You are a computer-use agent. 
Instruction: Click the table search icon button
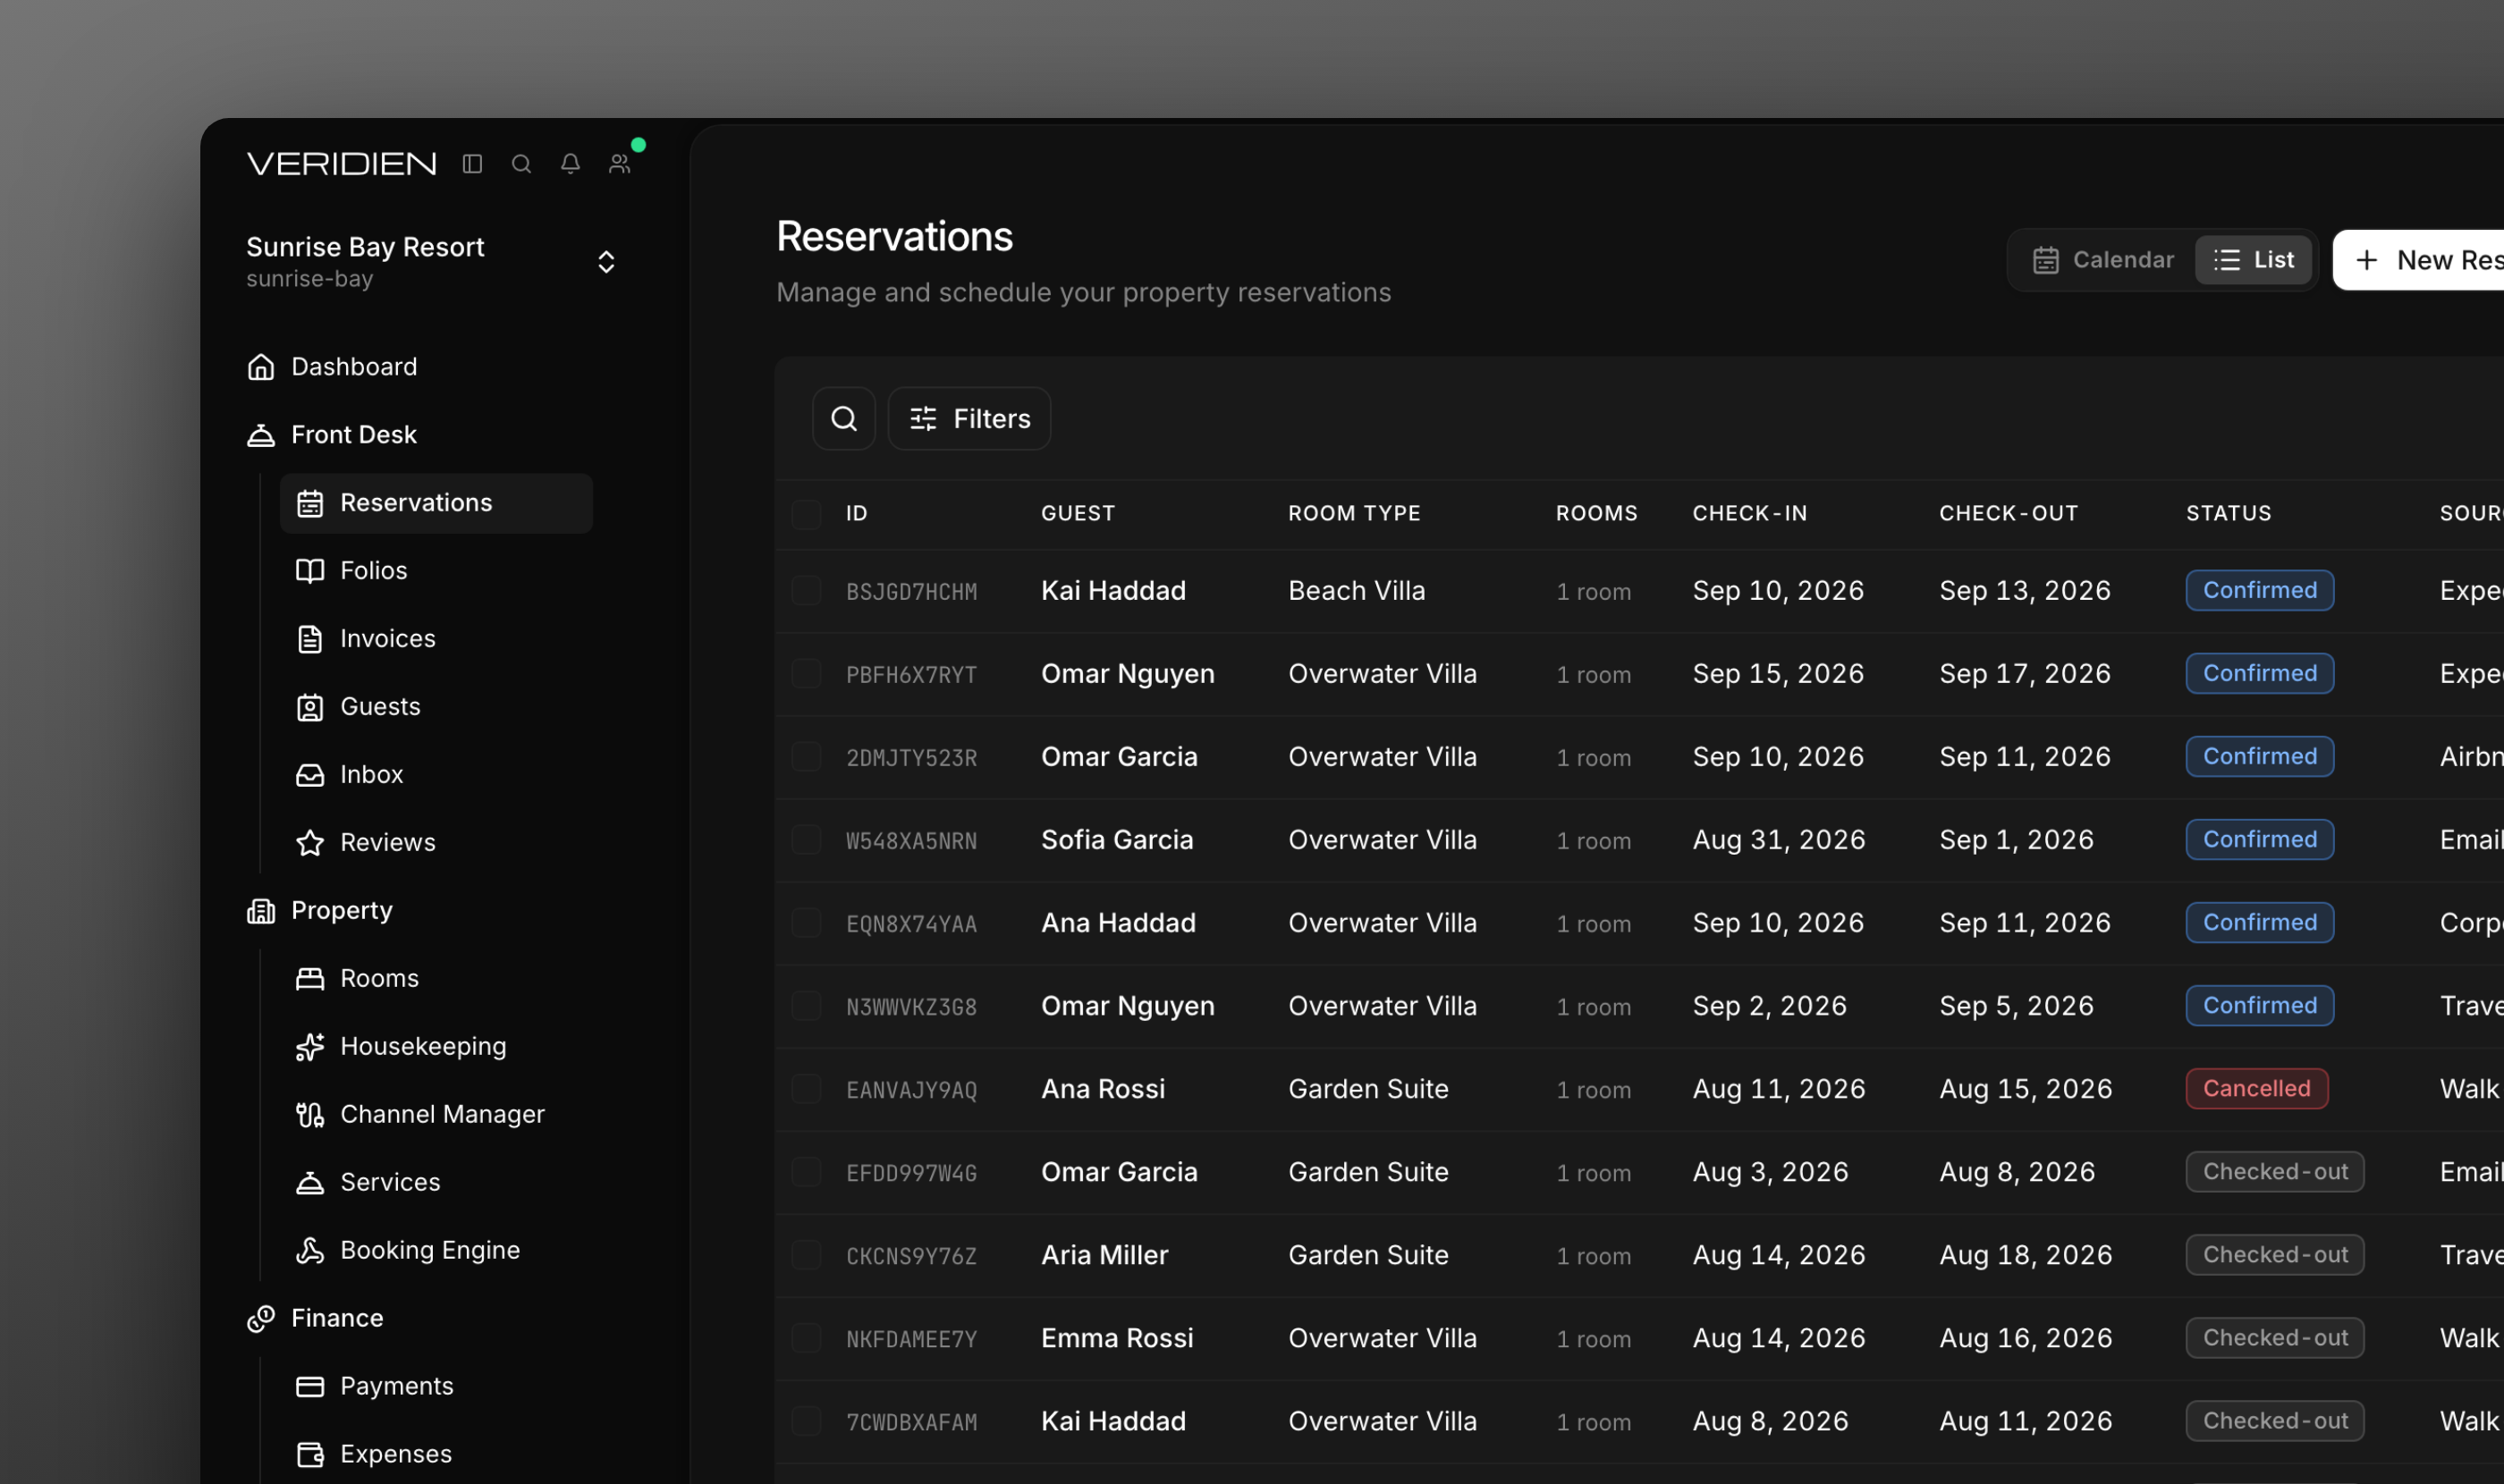tap(844, 419)
